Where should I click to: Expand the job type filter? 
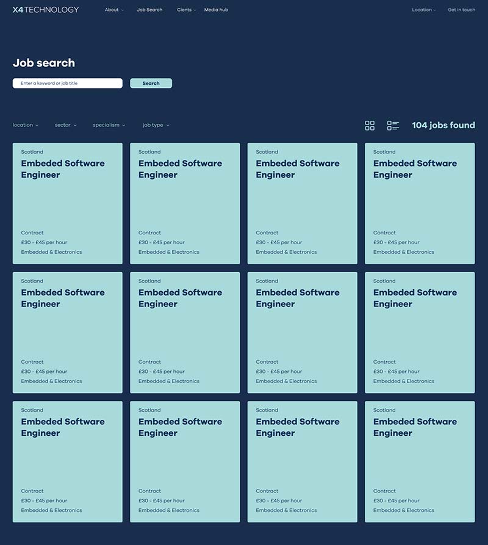156,125
